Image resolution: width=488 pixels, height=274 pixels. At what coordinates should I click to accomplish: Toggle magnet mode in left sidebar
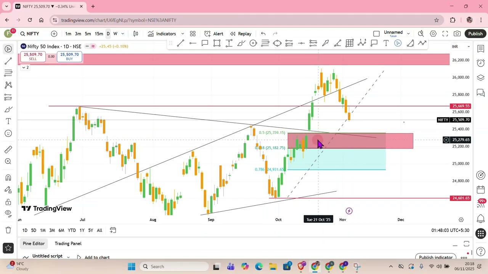click(8, 178)
